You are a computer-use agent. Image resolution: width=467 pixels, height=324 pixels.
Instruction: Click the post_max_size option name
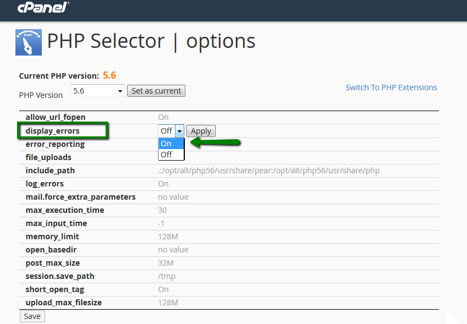pyautogui.click(x=53, y=263)
